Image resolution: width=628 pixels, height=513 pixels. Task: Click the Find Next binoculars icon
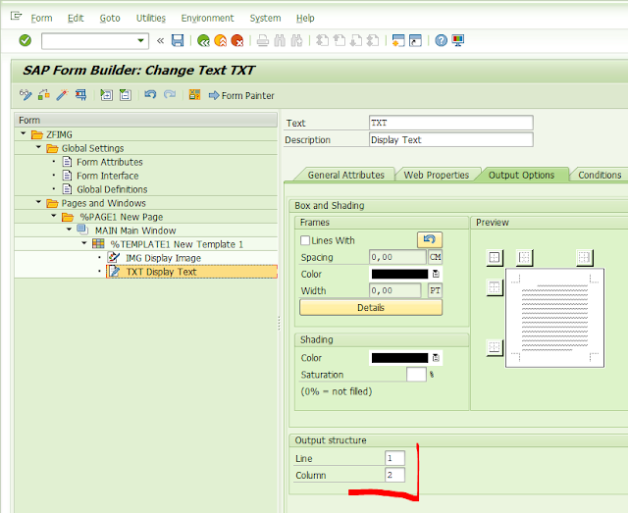296,40
